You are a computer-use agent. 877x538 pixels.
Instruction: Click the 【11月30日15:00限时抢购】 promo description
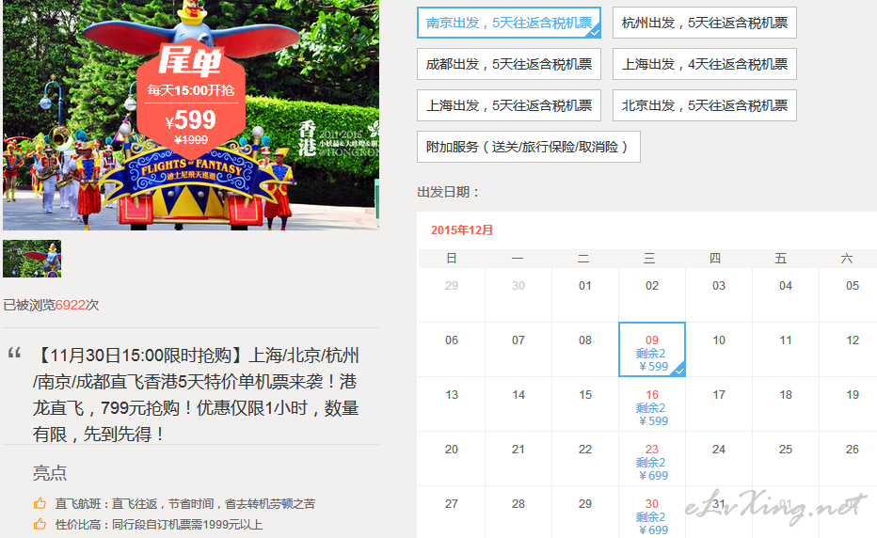click(x=196, y=395)
